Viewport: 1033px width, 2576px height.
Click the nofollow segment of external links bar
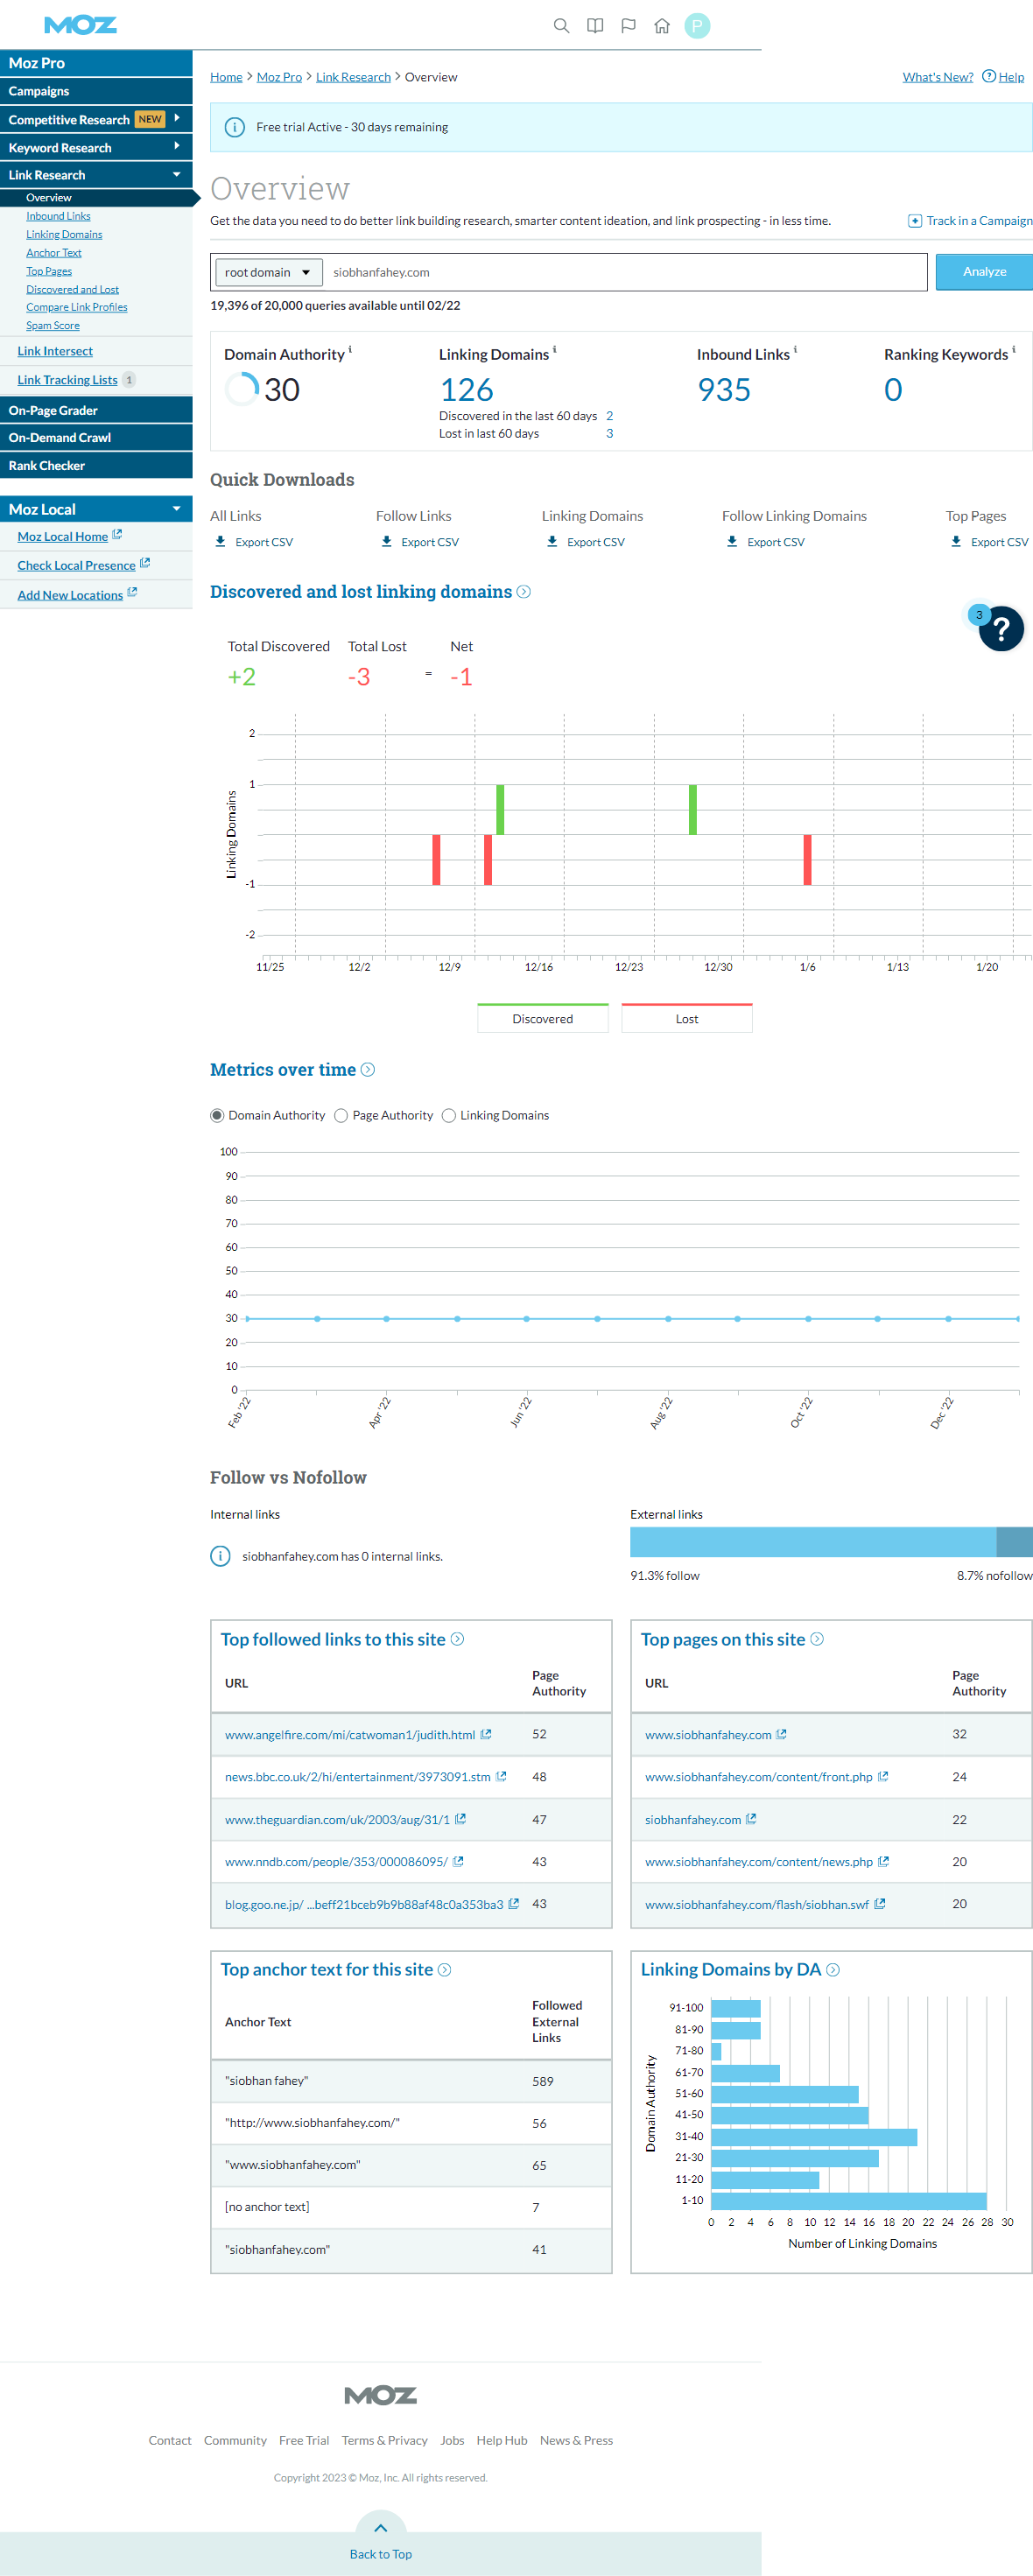pos(1014,1541)
